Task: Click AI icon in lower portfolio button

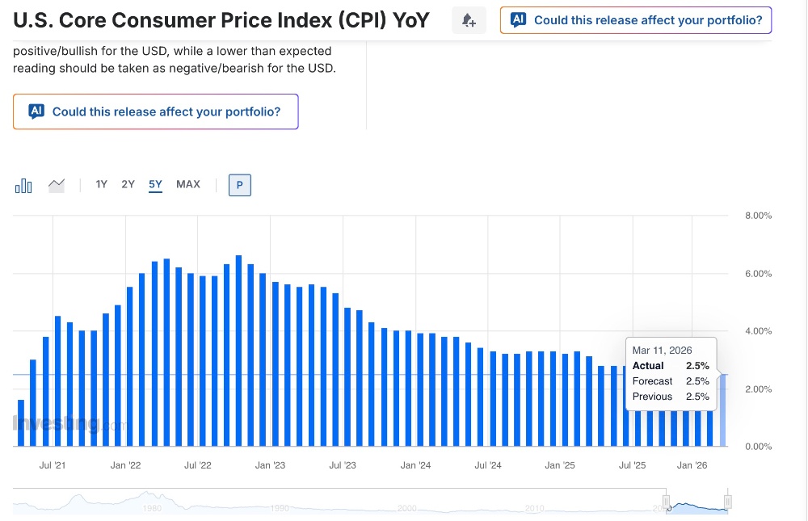Action: 36,111
